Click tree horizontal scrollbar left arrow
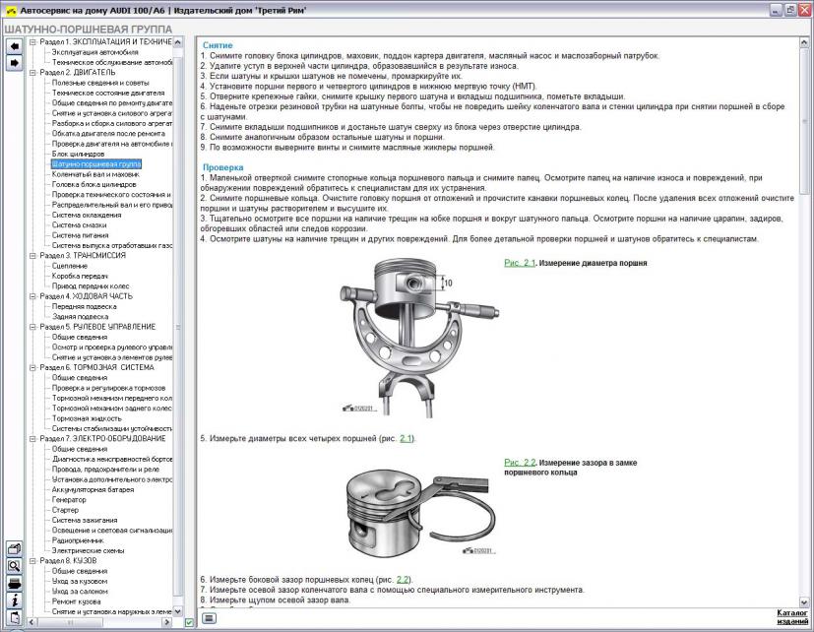 pyautogui.click(x=31, y=621)
